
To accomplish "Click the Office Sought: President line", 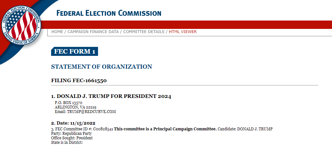I will pos(72,138).
